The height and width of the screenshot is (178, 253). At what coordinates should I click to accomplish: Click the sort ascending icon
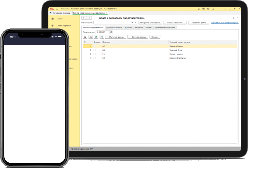[85, 37]
